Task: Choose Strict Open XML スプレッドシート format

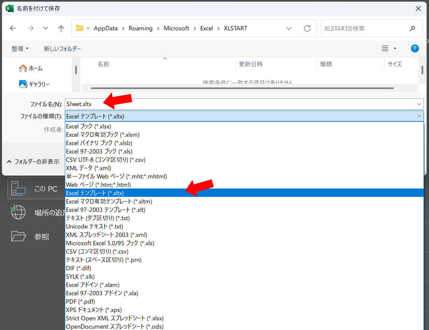Action: 244,318
